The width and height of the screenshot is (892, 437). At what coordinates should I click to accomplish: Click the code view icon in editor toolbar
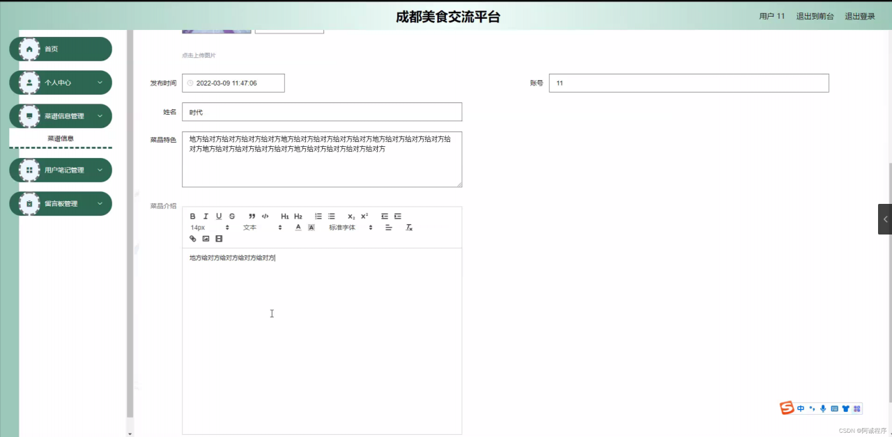[265, 216]
